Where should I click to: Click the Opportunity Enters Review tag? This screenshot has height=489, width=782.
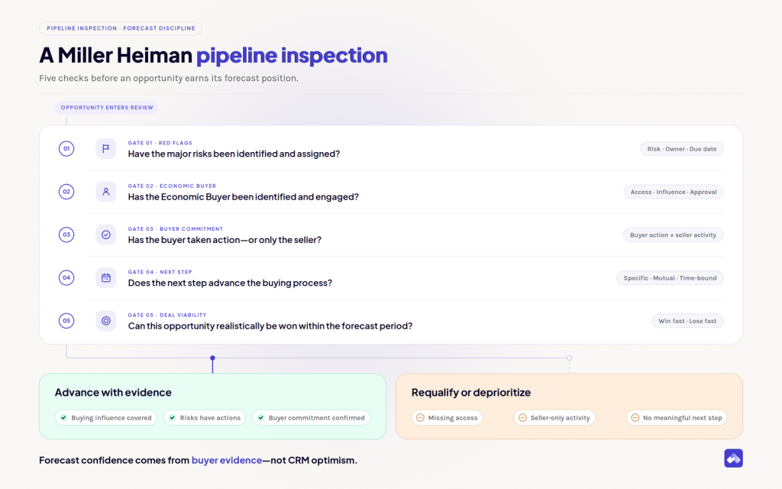(107, 107)
